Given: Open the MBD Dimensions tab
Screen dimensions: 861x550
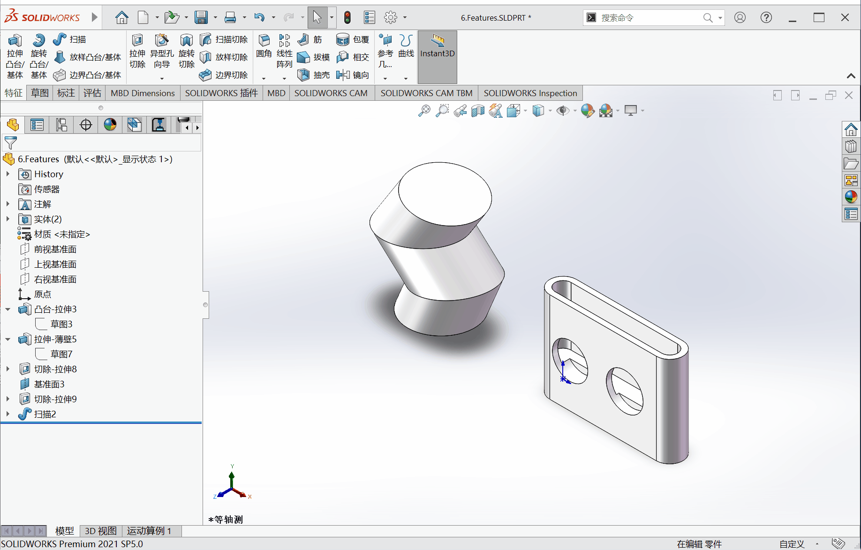Looking at the screenshot, I should pyautogui.click(x=143, y=93).
